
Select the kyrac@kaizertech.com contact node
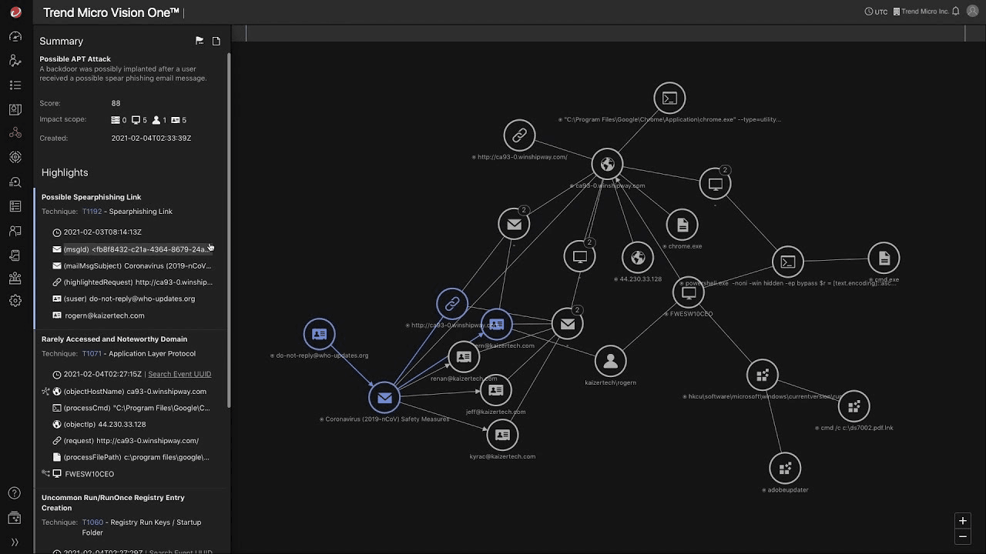pos(502,435)
